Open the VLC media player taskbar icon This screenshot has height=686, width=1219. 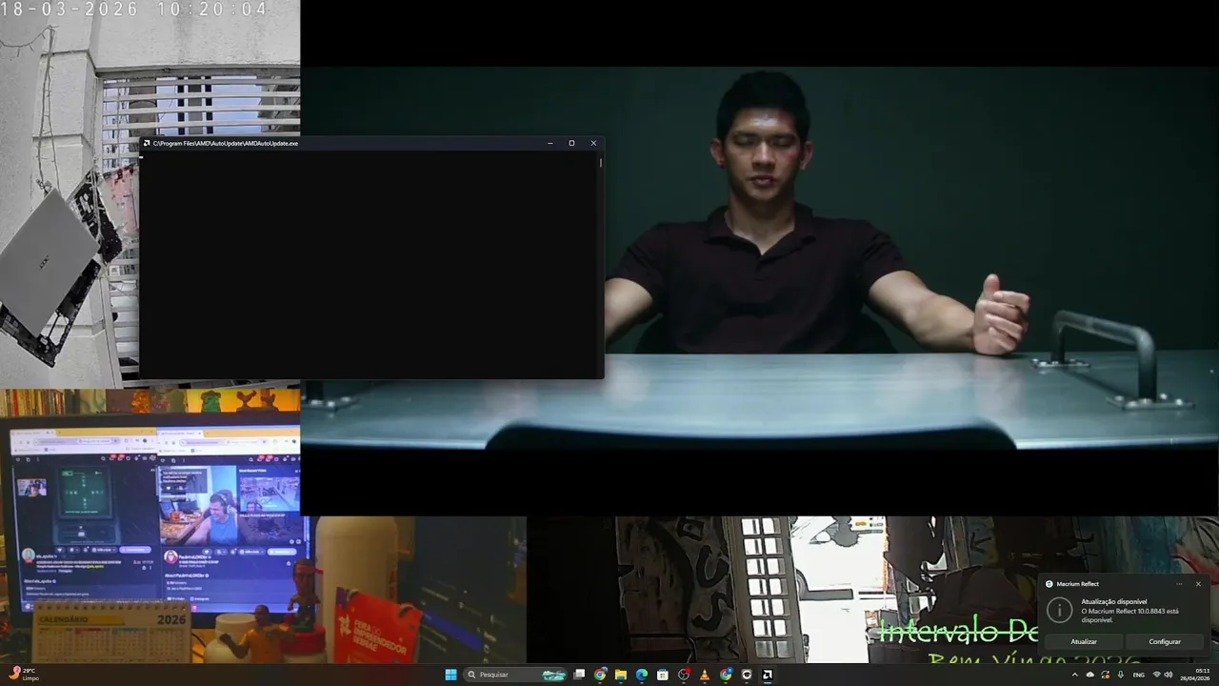tap(705, 675)
